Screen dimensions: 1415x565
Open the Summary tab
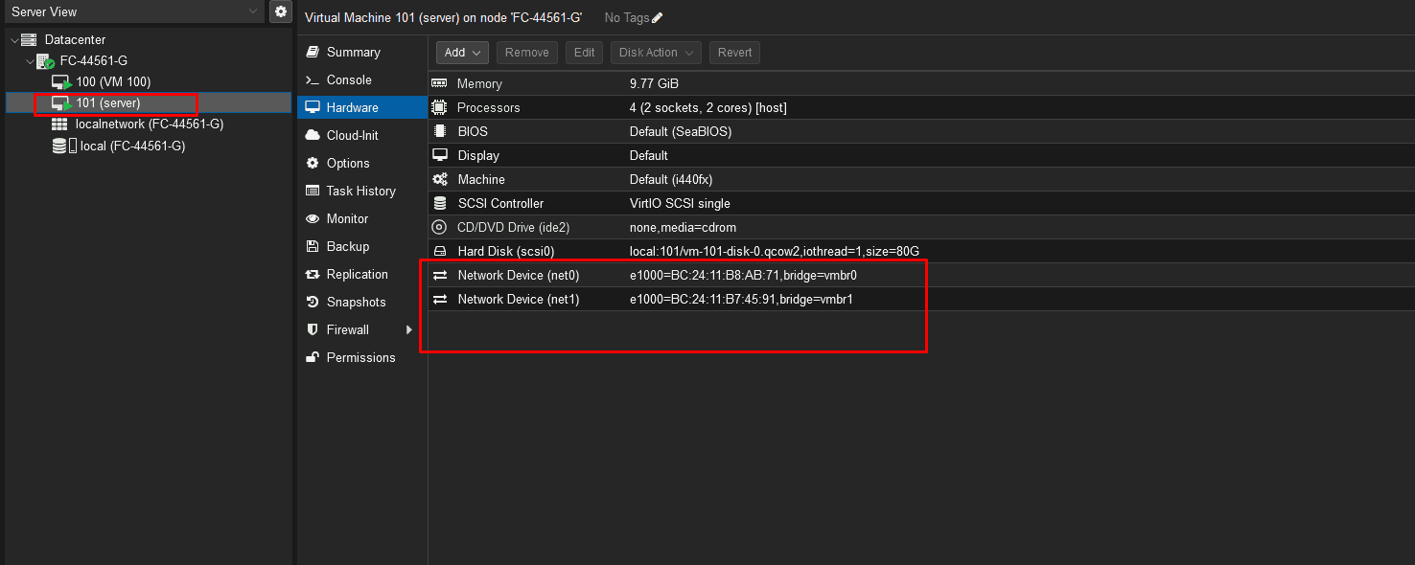click(x=361, y=53)
